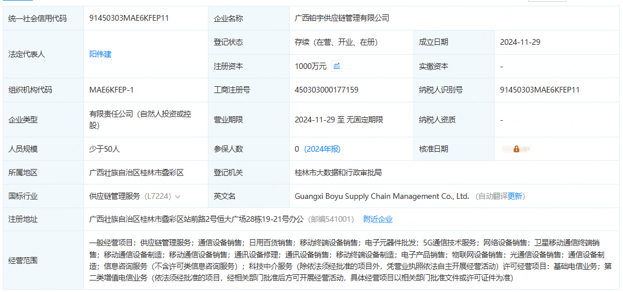Click the 实缴资本 label cell
This screenshot has height=292, width=623.
(x=454, y=67)
